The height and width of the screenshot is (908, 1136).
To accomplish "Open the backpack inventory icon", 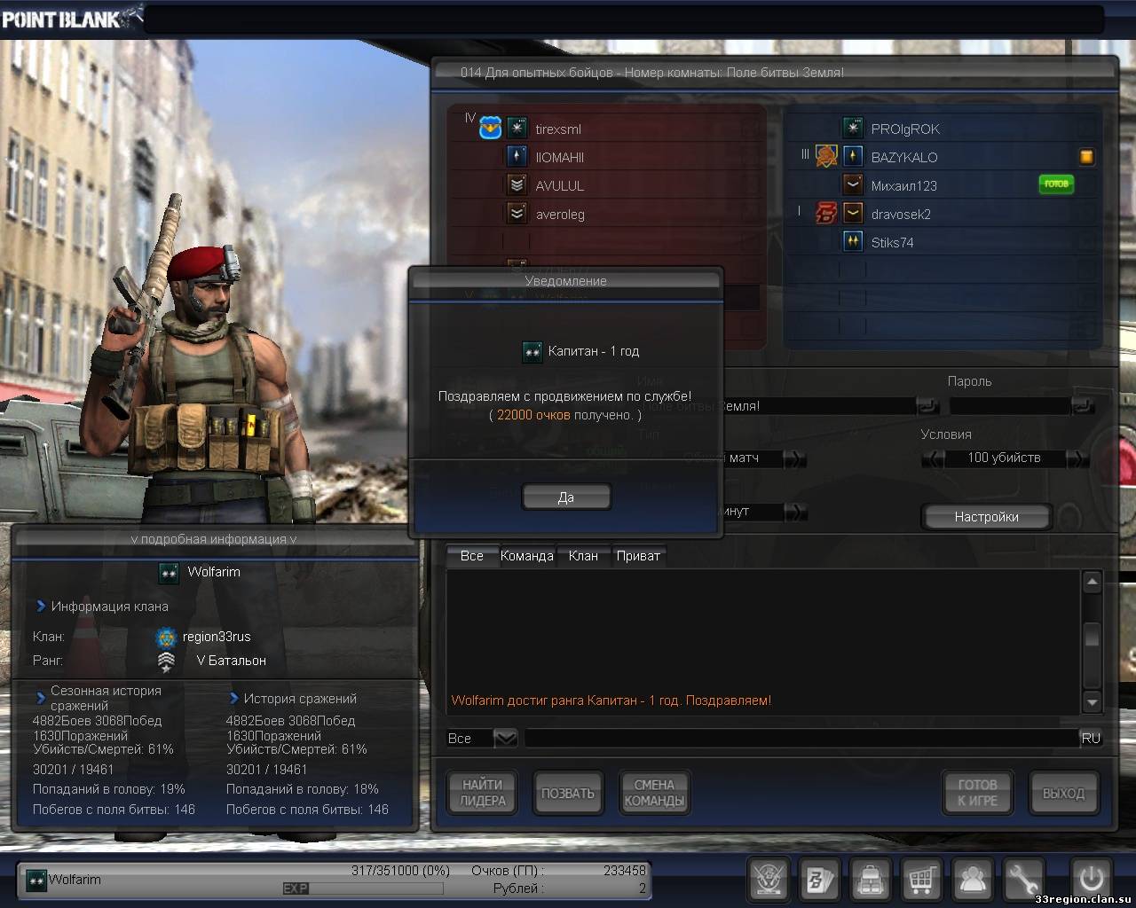I will coord(870,880).
